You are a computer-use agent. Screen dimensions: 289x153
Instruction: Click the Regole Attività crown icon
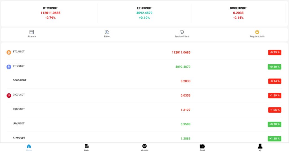click(257, 32)
